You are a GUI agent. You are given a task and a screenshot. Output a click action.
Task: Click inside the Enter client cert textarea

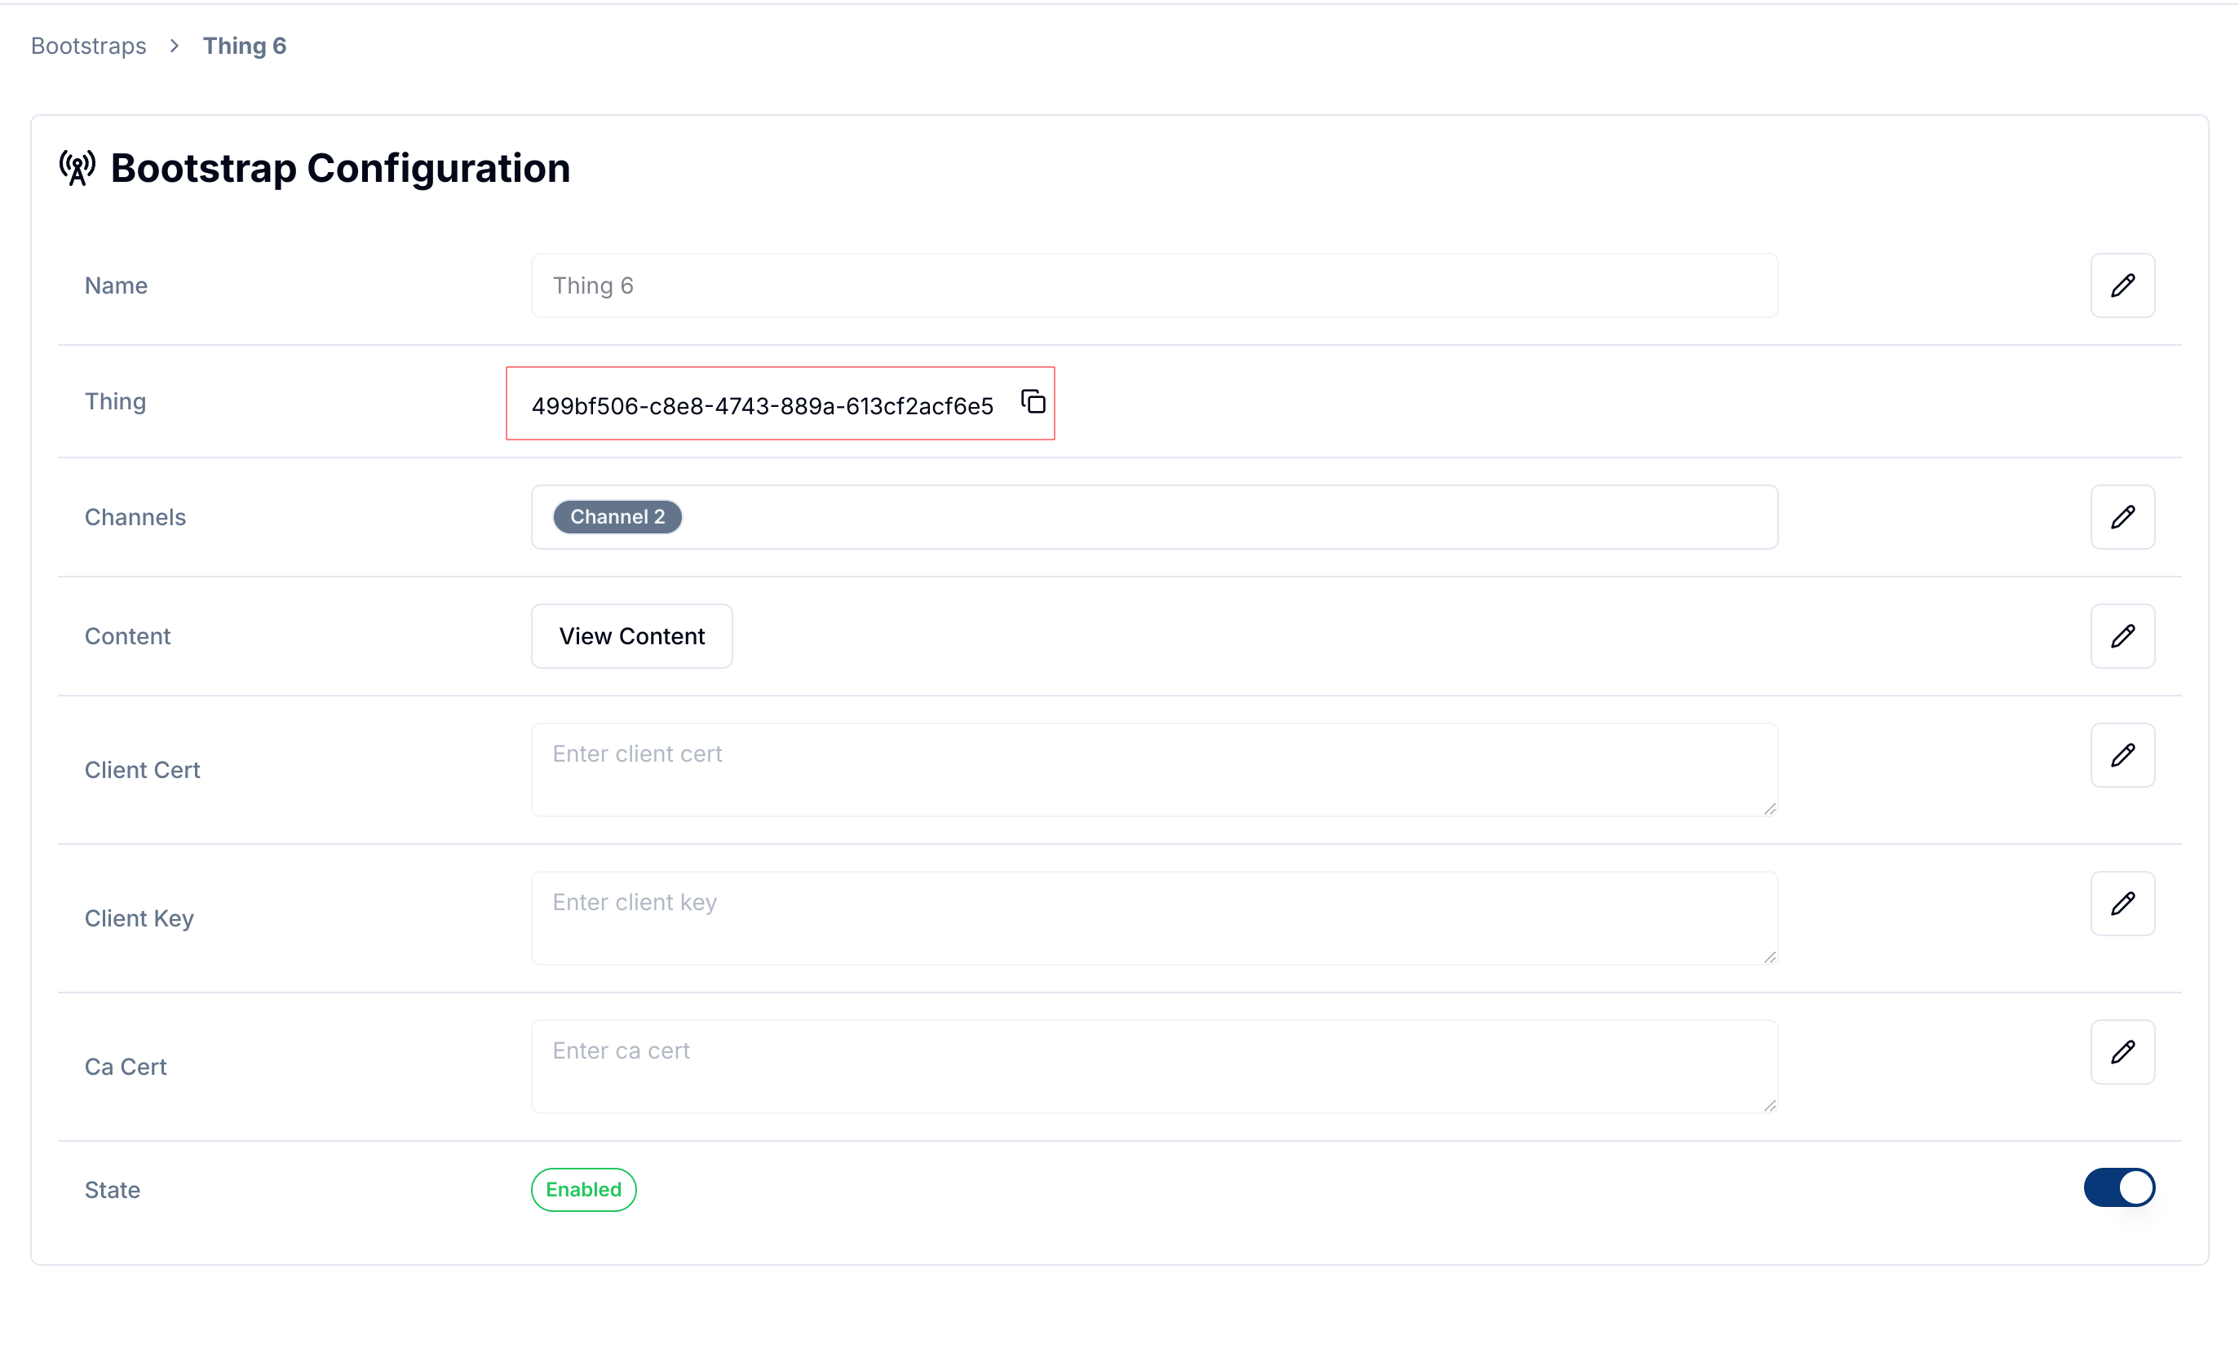1154,769
